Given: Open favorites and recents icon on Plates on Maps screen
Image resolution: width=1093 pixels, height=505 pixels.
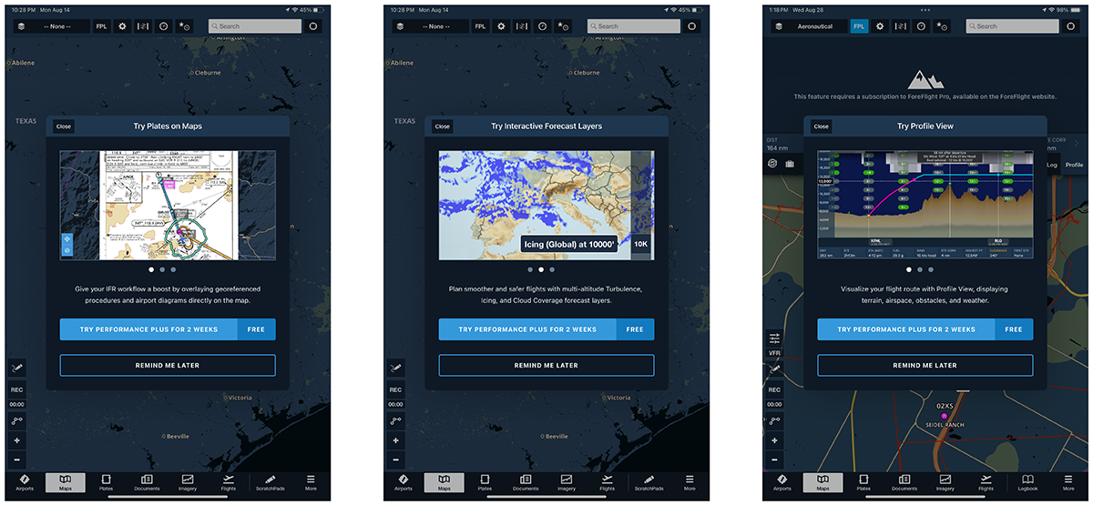Looking at the screenshot, I should pos(184,26).
